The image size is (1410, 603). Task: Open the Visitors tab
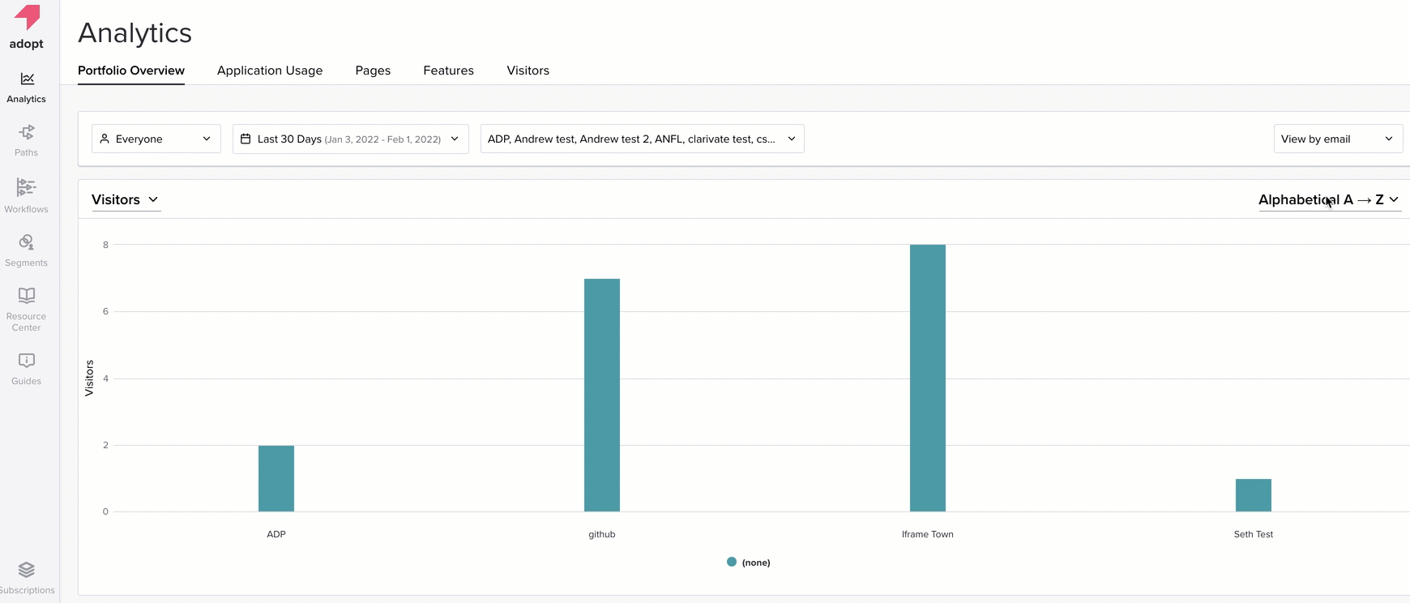coord(528,71)
